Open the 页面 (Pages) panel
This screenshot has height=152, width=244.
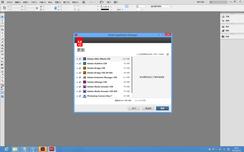coord(225,17)
